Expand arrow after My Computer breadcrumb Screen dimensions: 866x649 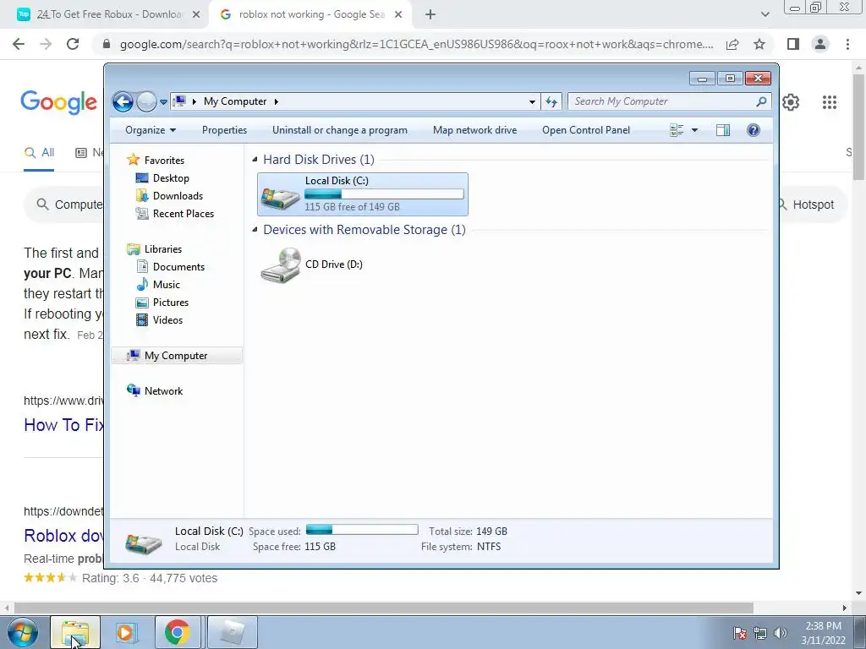click(x=277, y=101)
